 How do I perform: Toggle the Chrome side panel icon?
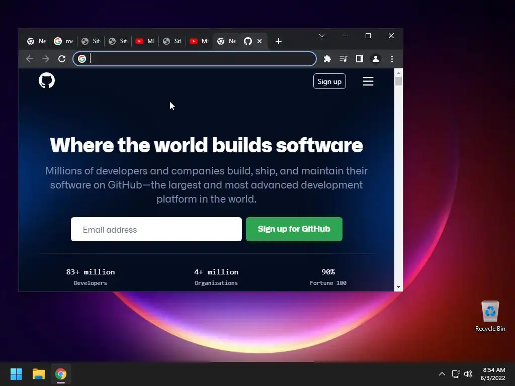click(x=359, y=59)
